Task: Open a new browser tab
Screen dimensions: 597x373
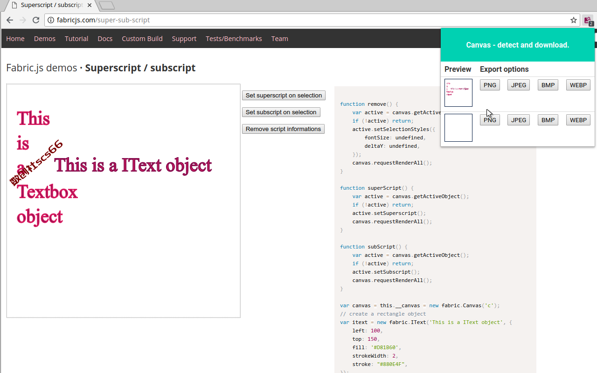Action: pyautogui.click(x=107, y=6)
